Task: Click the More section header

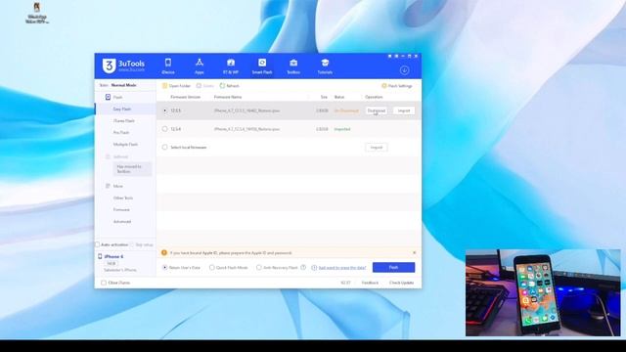Action: [114, 186]
